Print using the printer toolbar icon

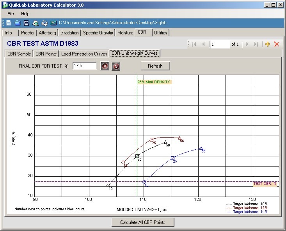(44, 23)
